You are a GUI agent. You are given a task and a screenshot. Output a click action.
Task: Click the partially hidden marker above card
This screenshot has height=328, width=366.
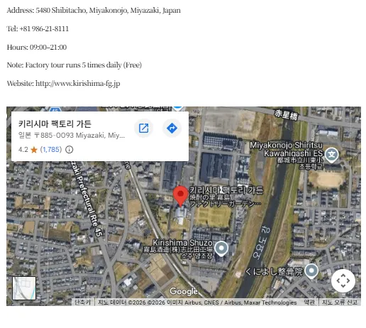(x=178, y=108)
